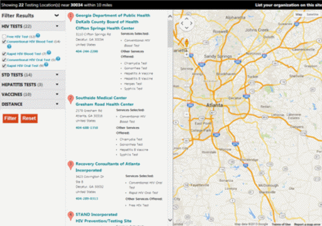The image size is (322, 226).
Task: Switch map to Satellite view
Action: (312, 14)
